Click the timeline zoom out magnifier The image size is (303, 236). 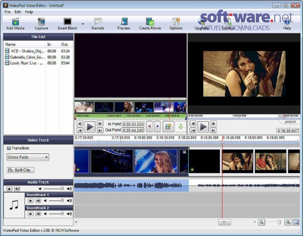click(x=261, y=222)
